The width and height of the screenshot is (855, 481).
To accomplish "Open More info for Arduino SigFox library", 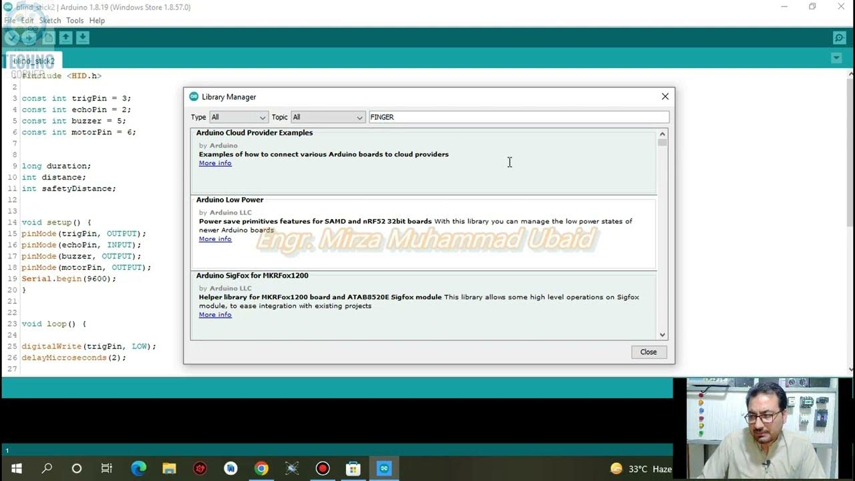I will (215, 315).
